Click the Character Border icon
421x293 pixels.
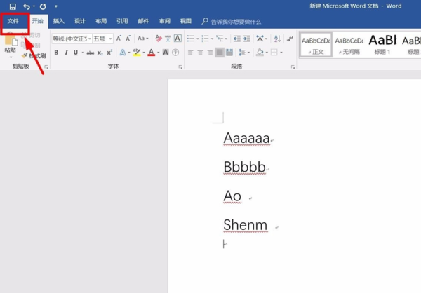(178, 39)
